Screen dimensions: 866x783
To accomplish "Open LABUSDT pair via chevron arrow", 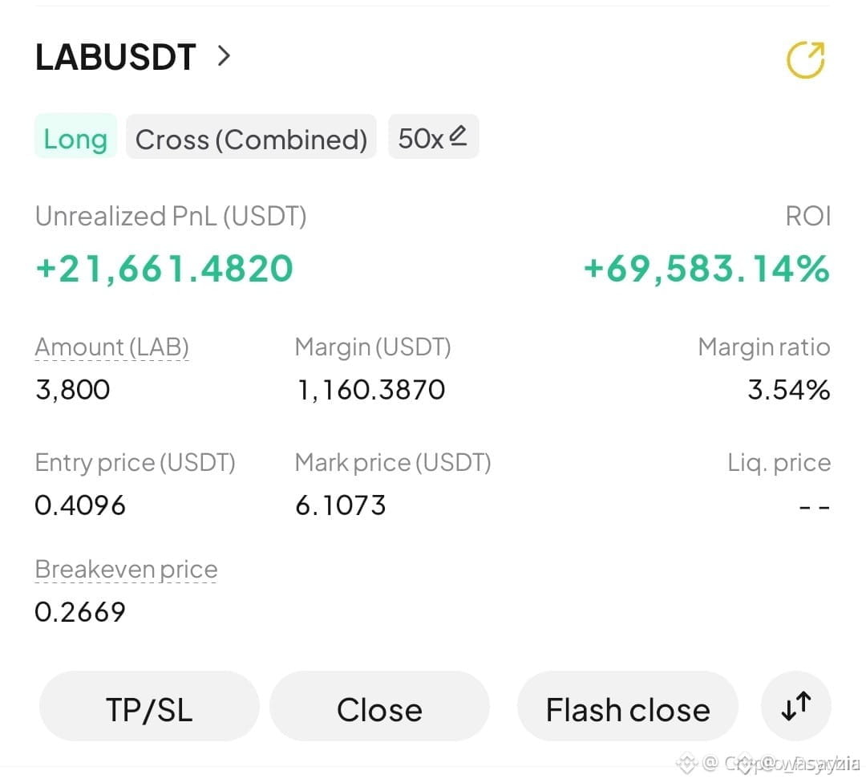I will coord(224,56).
